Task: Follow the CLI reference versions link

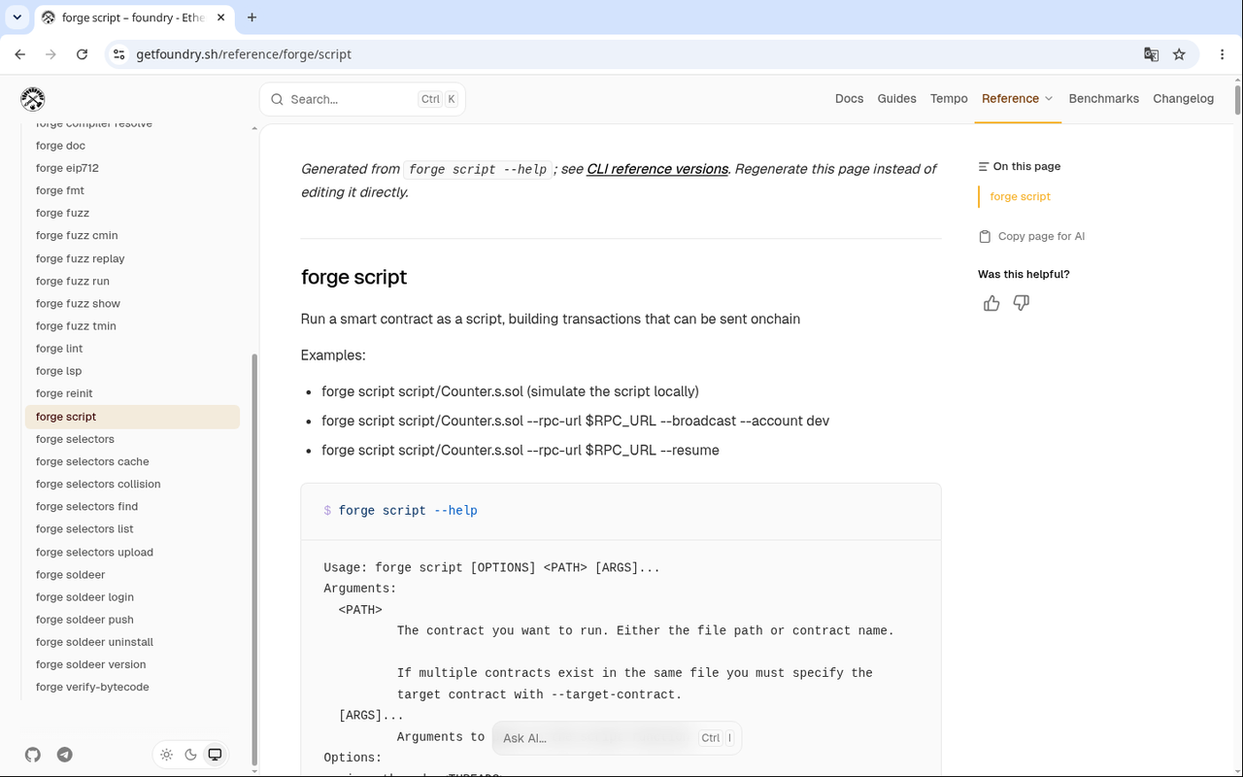Action: pyautogui.click(x=657, y=169)
